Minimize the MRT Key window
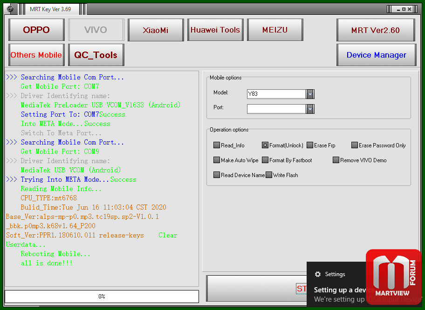 [x=398, y=9]
